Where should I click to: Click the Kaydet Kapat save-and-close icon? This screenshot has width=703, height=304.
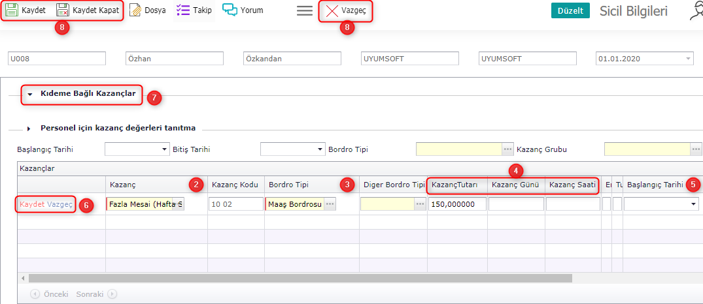(63, 10)
